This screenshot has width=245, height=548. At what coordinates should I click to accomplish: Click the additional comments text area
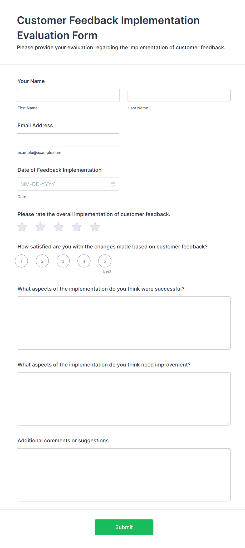click(x=124, y=475)
